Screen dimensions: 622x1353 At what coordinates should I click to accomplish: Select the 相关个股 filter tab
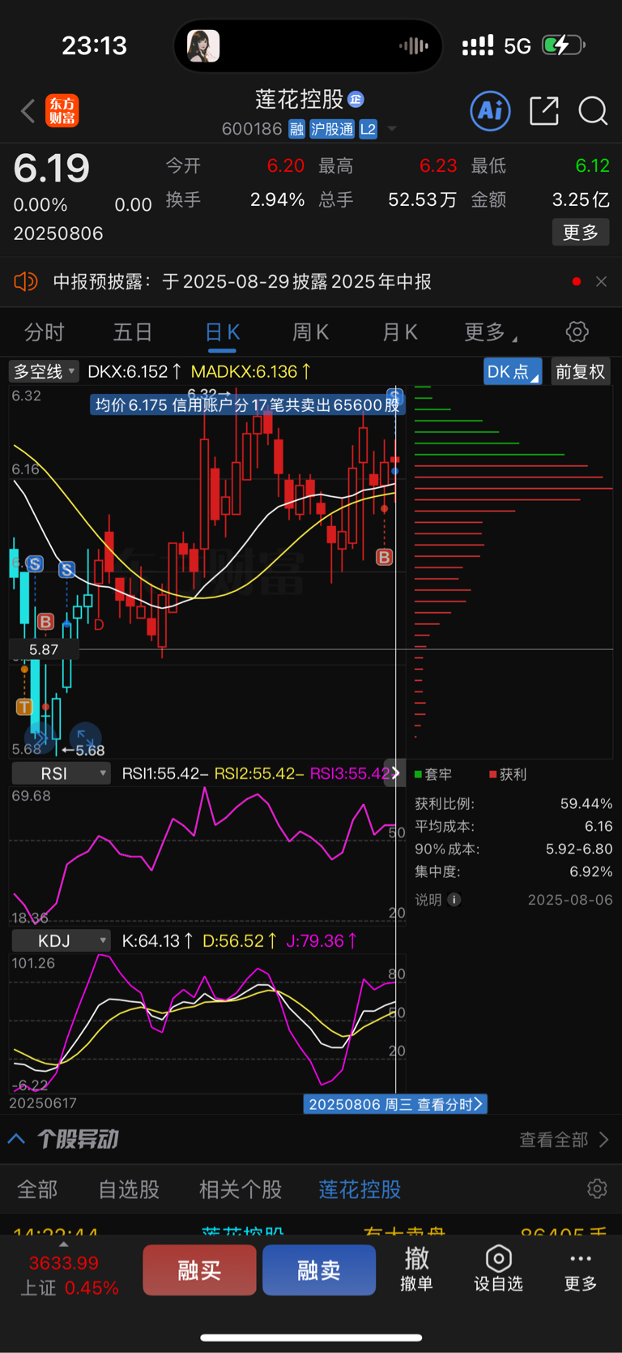[241, 1189]
